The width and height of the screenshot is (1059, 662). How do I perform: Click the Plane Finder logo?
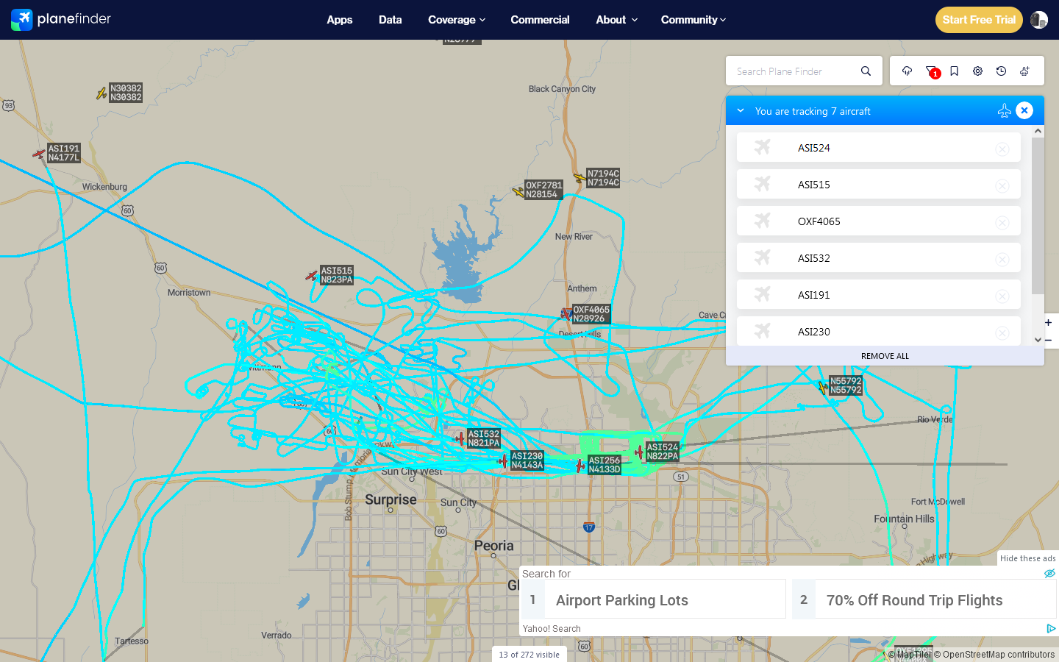coord(61,19)
